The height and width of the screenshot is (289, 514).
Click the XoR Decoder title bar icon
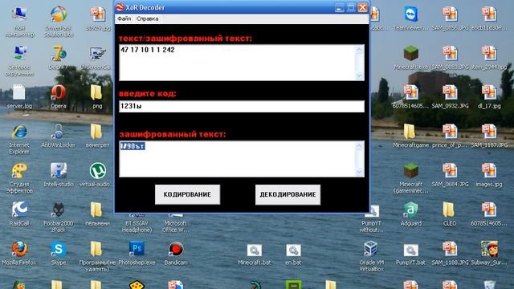[120, 7]
